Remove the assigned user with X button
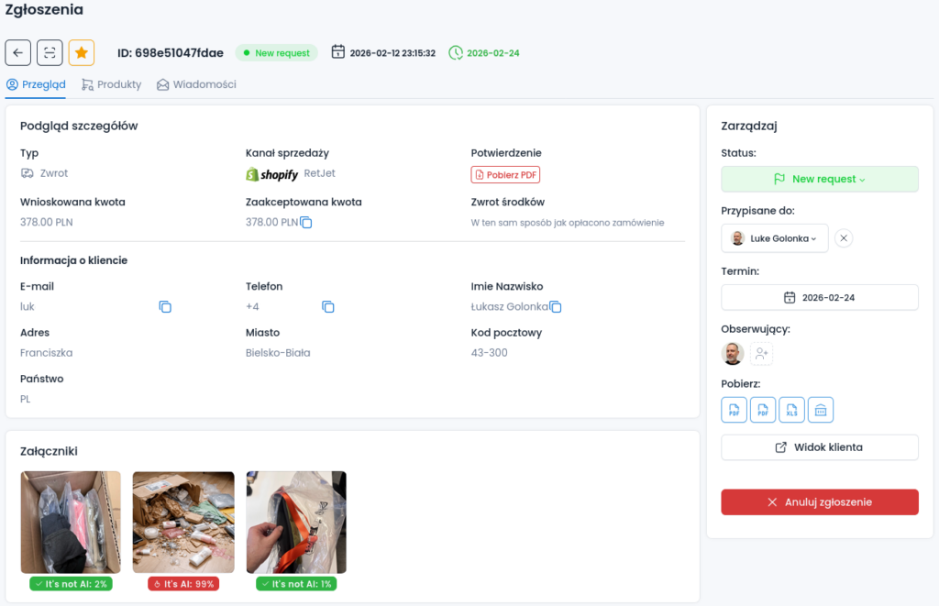Viewport: 939px width, 606px height. (845, 238)
